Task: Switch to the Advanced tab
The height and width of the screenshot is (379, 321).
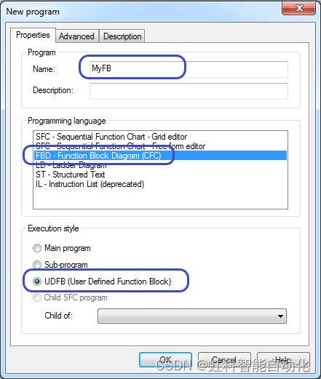Action: click(x=76, y=36)
